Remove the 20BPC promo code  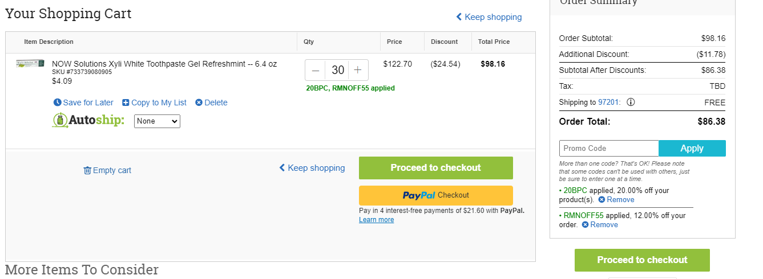pos(616,200)
